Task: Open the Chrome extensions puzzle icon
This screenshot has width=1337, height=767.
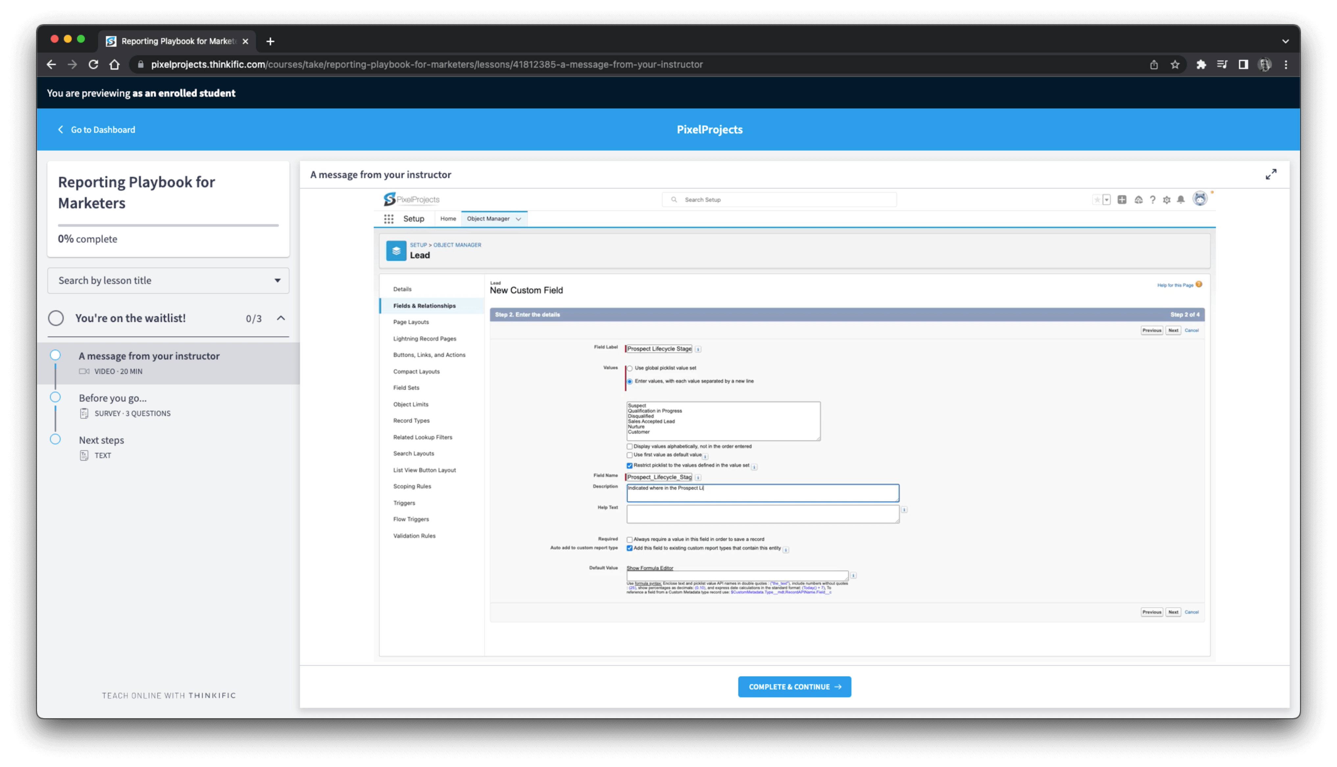Action: 1201,64
